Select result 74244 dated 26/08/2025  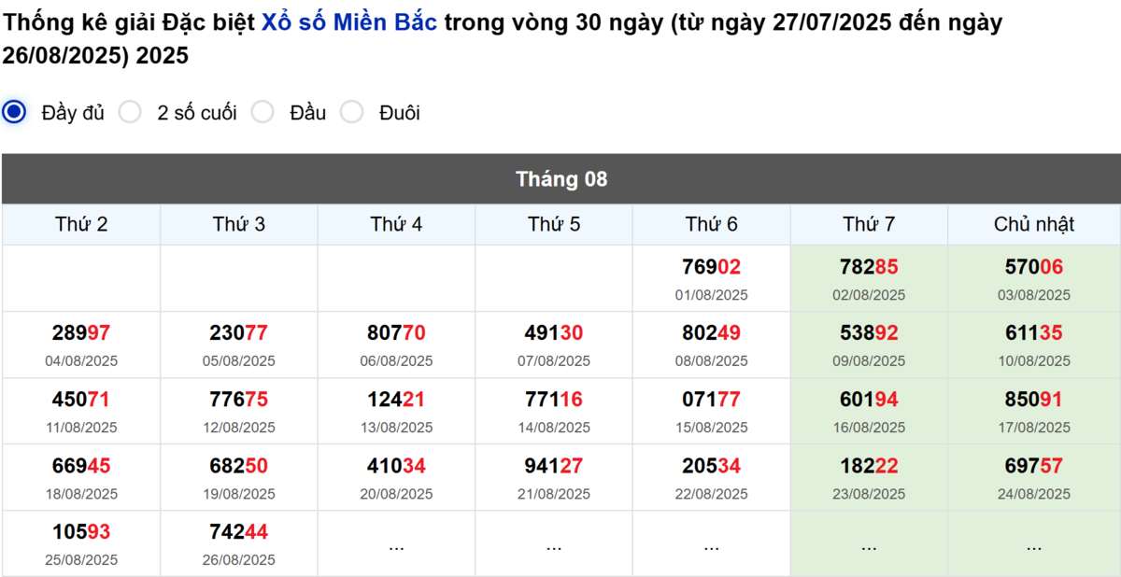tap(238, 532)
